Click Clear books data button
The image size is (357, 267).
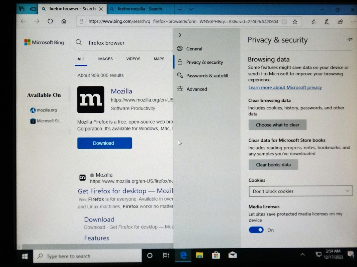point(273,165)
